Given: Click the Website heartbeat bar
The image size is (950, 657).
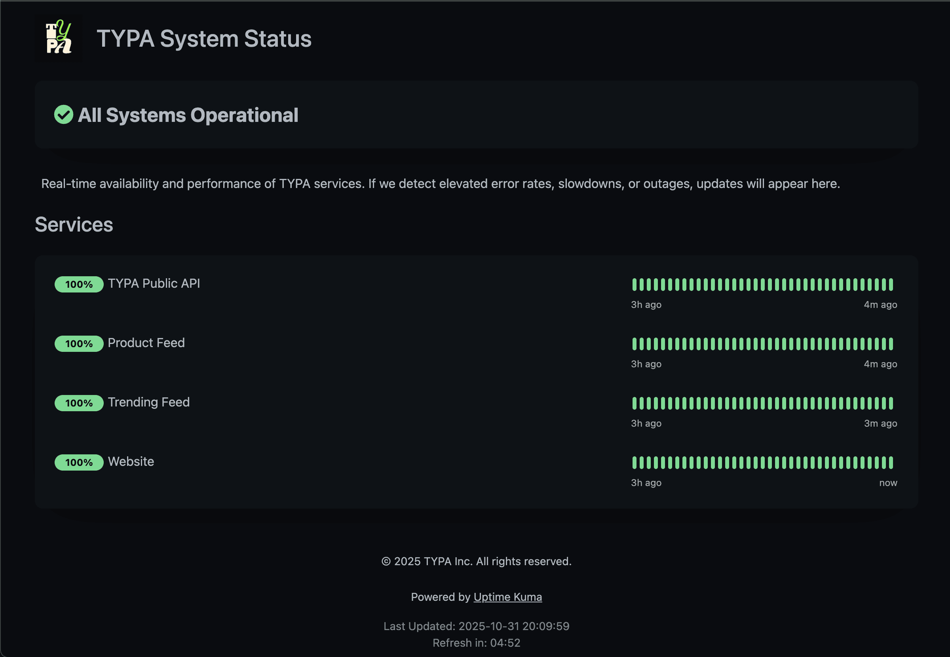Looking at the screenshot, I should tap(762, 462).
